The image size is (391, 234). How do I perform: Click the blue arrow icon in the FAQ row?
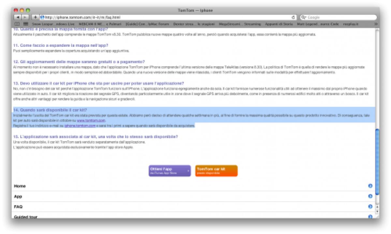(370, 206)
